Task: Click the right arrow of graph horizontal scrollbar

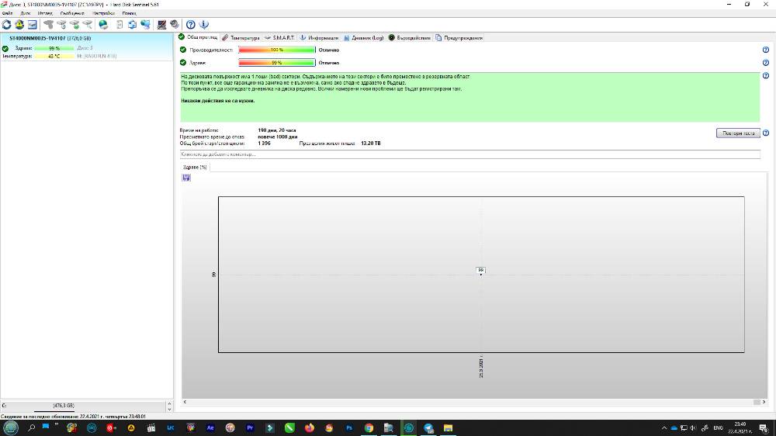Action: pos(764,402)
